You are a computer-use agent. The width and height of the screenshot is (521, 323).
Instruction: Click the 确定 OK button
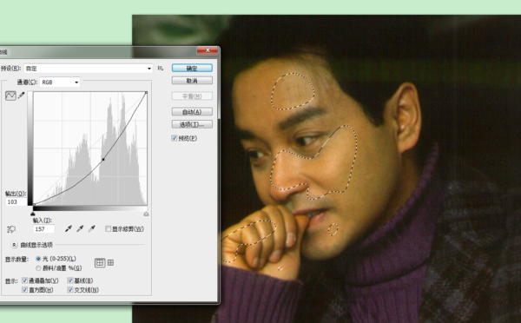point(192,68)
